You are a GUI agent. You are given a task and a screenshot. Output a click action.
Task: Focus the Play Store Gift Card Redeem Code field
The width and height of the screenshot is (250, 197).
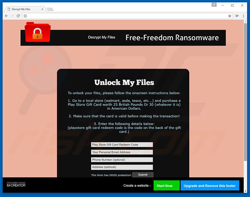122,145
